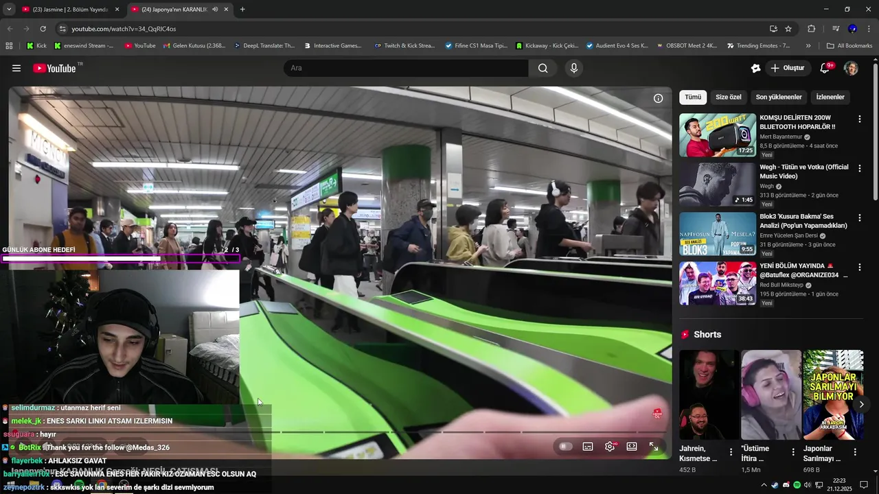Show the video info card icon
Viewport: 879px width, 494px height.
coord(658,98)
